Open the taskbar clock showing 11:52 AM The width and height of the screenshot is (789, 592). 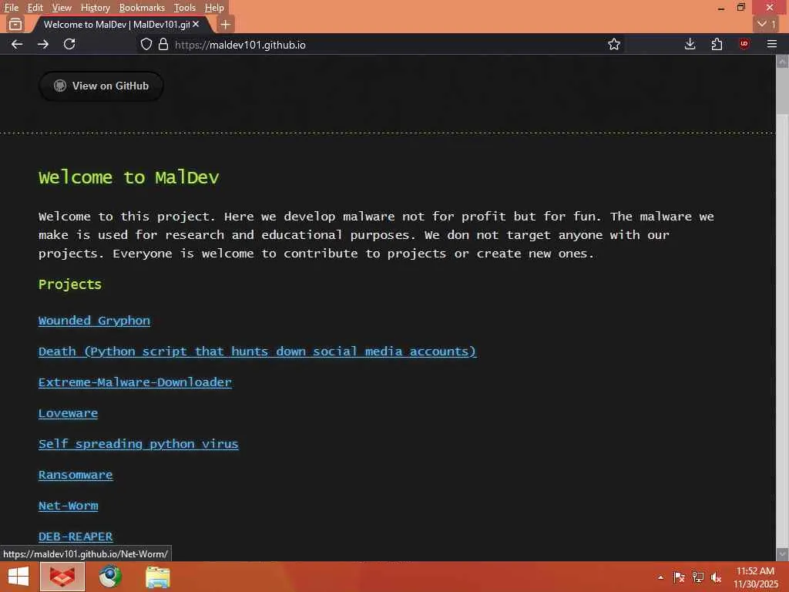click(x=755, y=577)
